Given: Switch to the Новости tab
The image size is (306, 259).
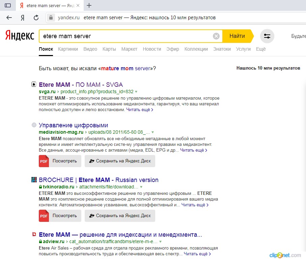Looking at the screenshot, I should [x=152, y=49].
